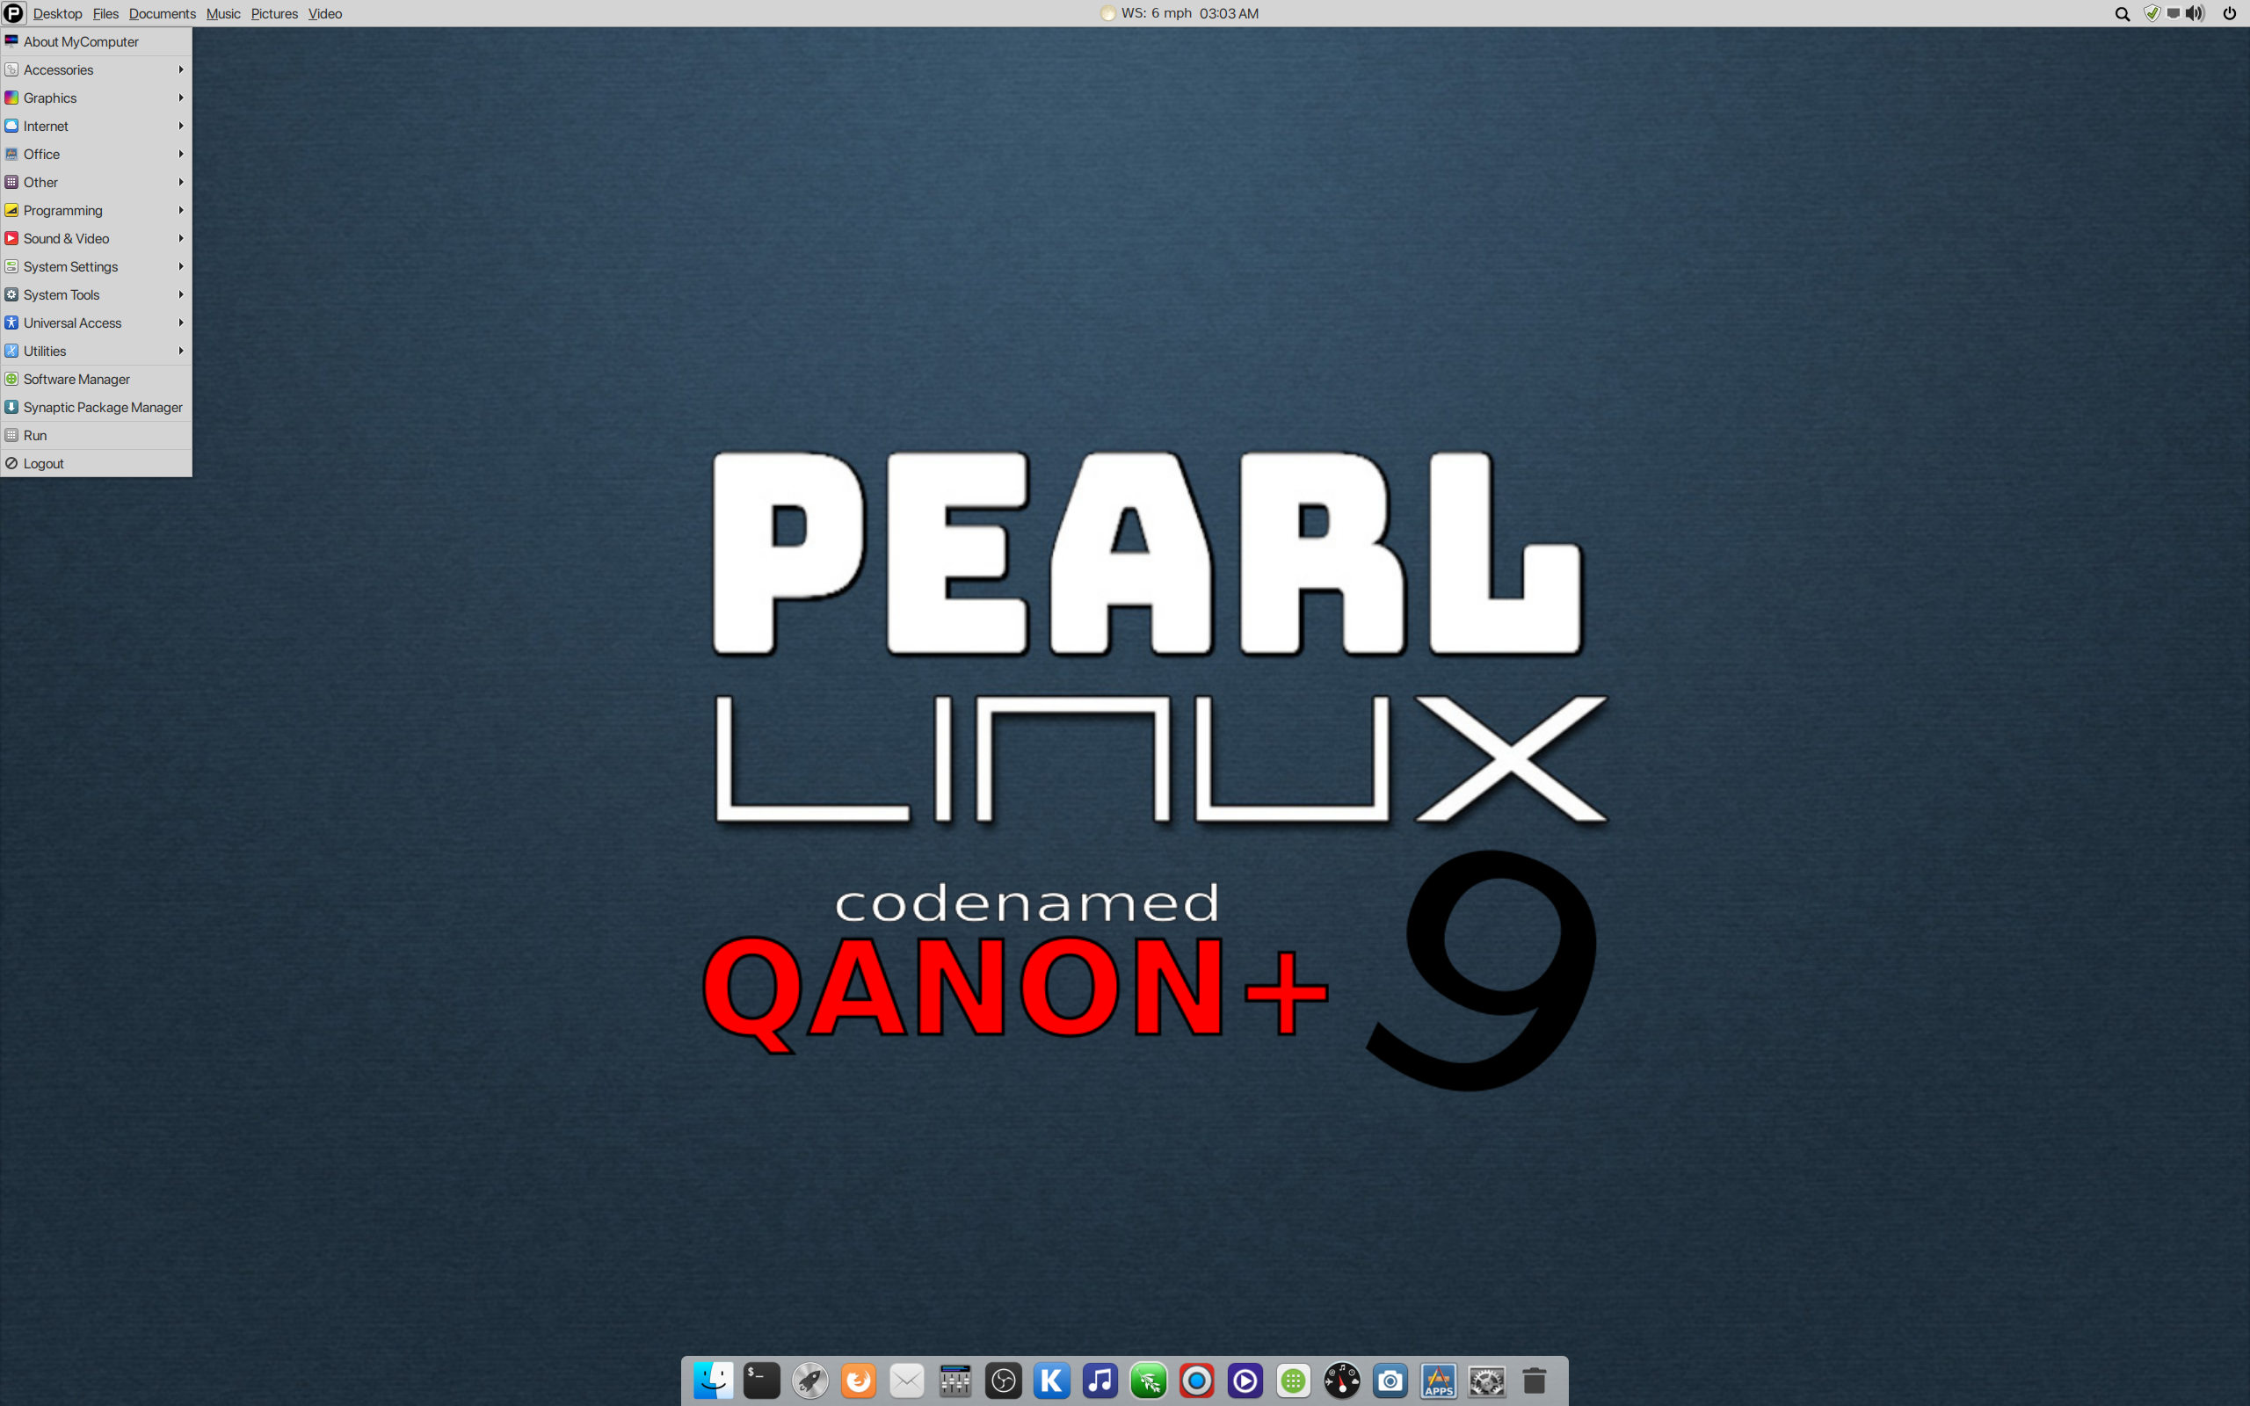Open the music note player in dock
The width and height of the screenshot is (2250, 1406).
pos(1100,1381)
